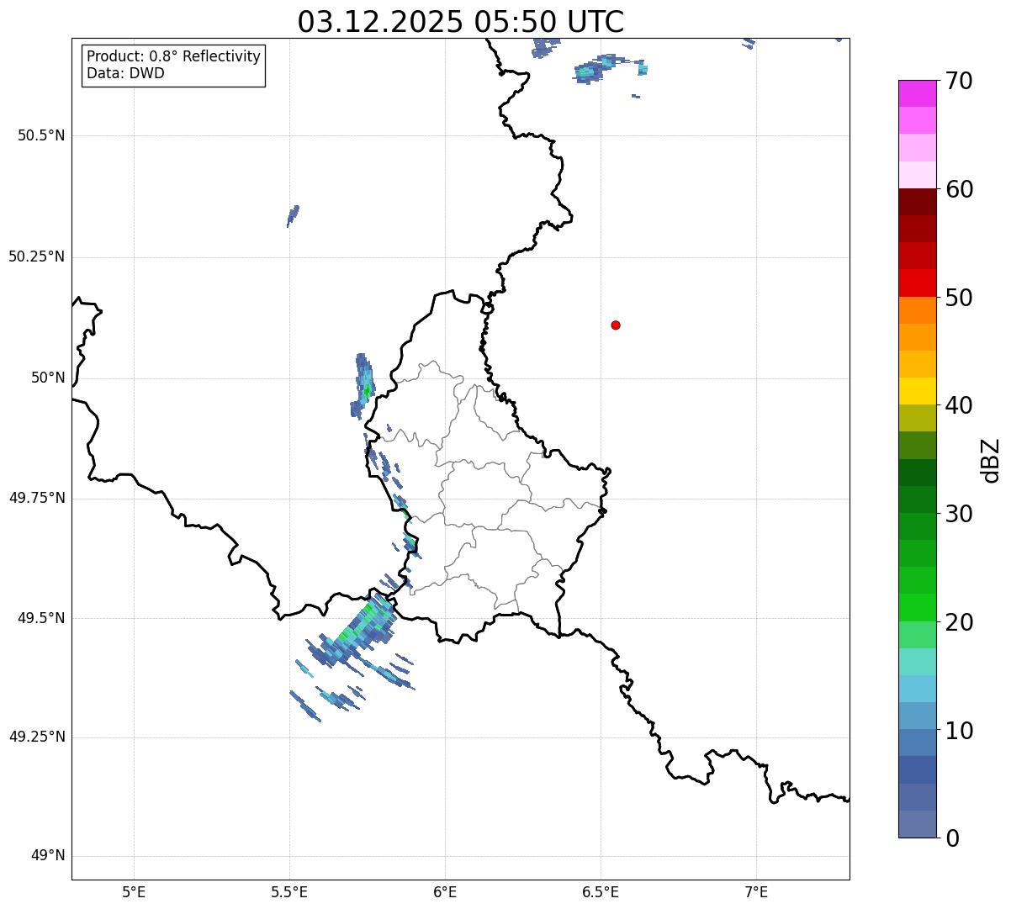Click the Product 0.8° Reflectivity info box

pos(173,65)
